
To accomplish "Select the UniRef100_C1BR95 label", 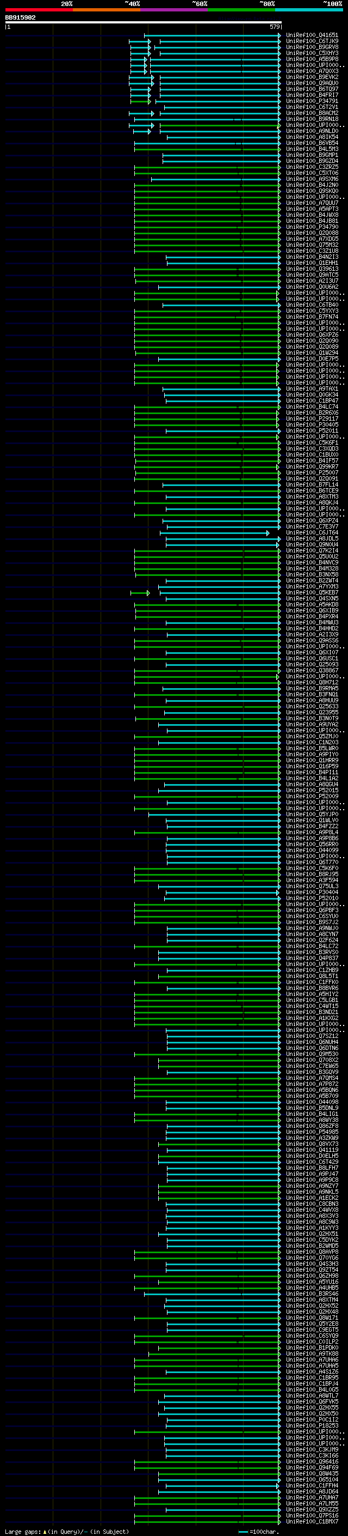I will 312,1377.
